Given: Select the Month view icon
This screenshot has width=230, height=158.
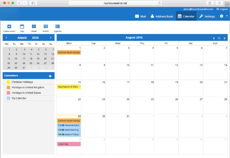Looking at the screenshot, I should pos(46,27).
